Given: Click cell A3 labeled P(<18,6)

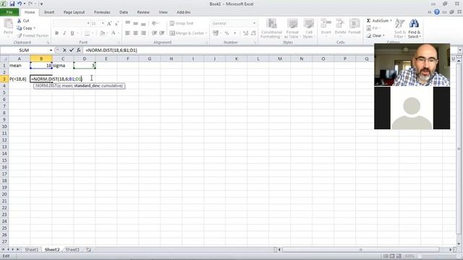Looking at the screenshot, I should [x=20, y=79].
